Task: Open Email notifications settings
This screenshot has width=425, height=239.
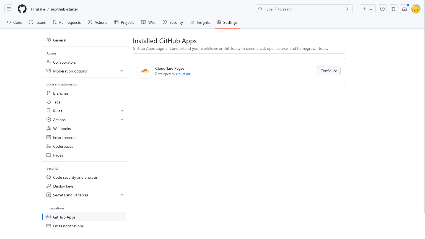Action: click(x=85, y=226)
